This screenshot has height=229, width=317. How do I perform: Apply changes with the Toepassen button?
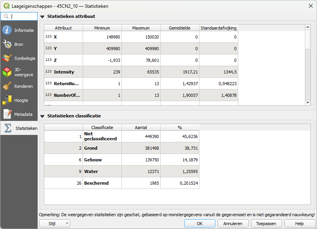[266, 224]
